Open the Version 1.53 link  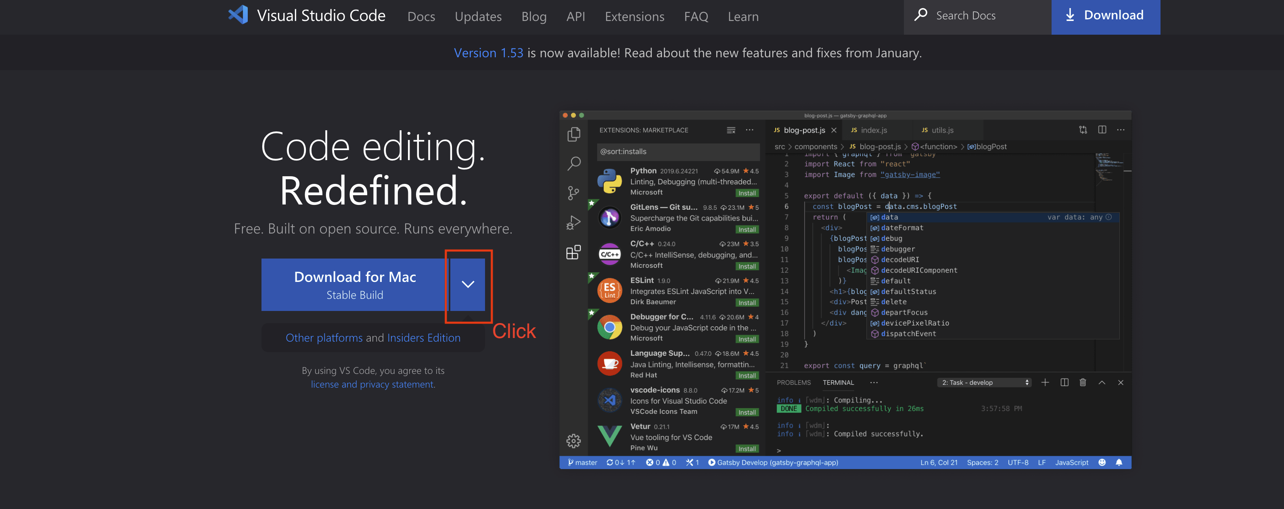489,53
